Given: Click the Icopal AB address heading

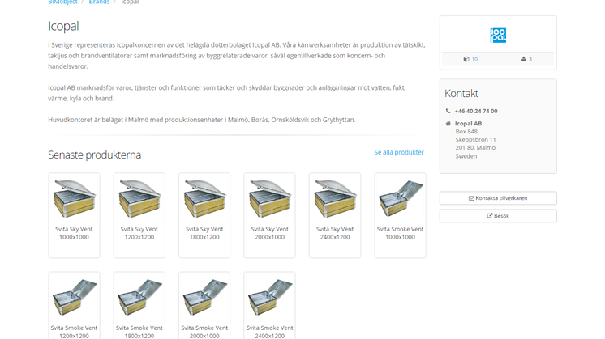Looking at the screenshot, I should point(469,124).
